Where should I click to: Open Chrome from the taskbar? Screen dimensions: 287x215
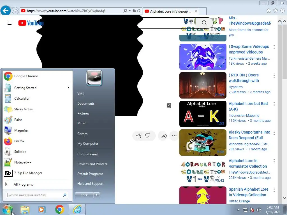coord(59,209)
